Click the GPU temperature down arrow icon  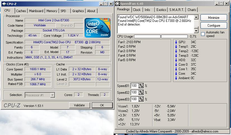pyautogui.click(x=176, y=42)
